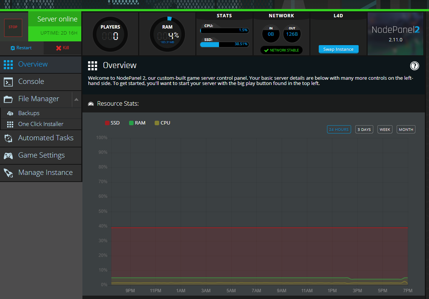
Task: Switch to the 3 DAYS stats view
Action: click(364, 129)
